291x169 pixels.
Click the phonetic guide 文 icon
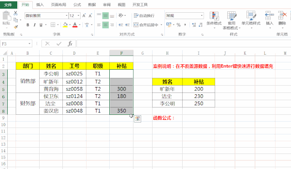tap(87, 25)
